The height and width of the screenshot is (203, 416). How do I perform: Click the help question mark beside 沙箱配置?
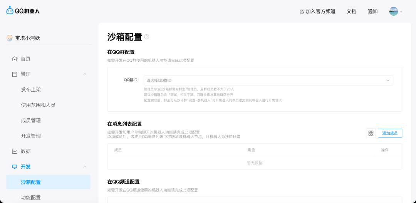(x=146, y=37)
